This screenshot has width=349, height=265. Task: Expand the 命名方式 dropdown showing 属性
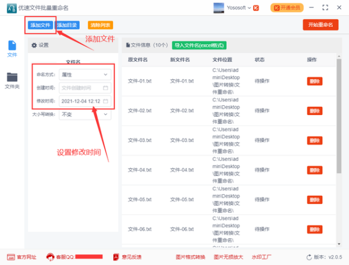pyautogui.click(x=85, y=74)
